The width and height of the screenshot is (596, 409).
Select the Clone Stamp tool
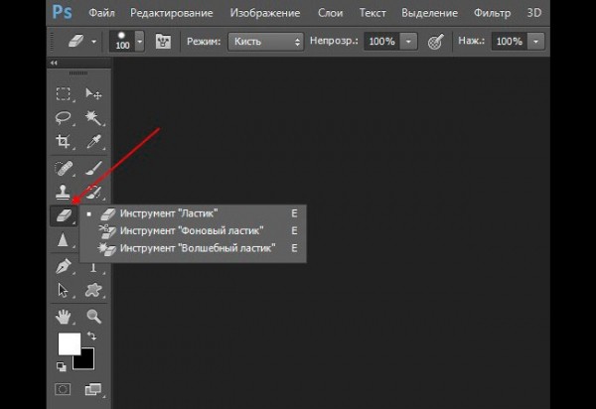point(64,192)
